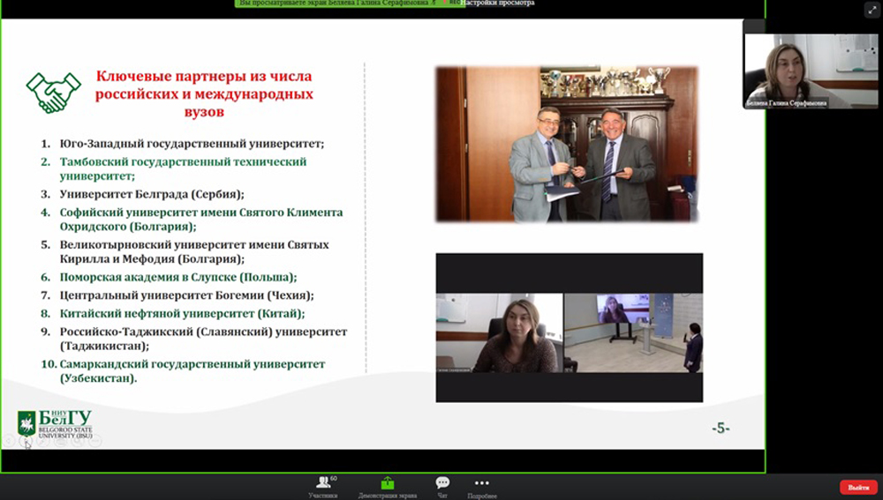
Task: Open the Участники participants panel
Action: click(x=322, y=486)
